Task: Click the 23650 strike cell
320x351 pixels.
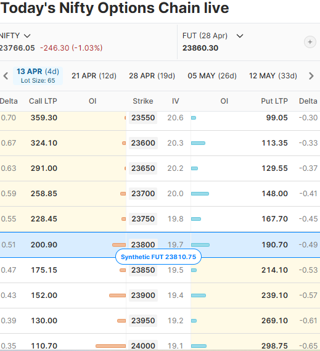Action: [x=143, y=168]
